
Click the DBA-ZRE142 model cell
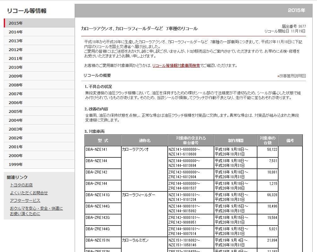click(x=103, y=174)
